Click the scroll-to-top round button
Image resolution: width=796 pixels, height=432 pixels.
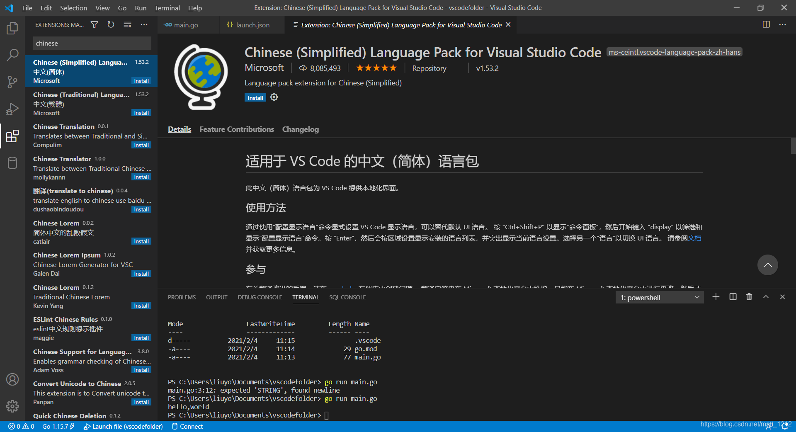[x=767, y=265]
